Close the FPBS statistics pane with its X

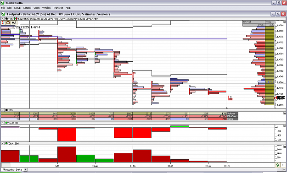[x=3, y=110]
